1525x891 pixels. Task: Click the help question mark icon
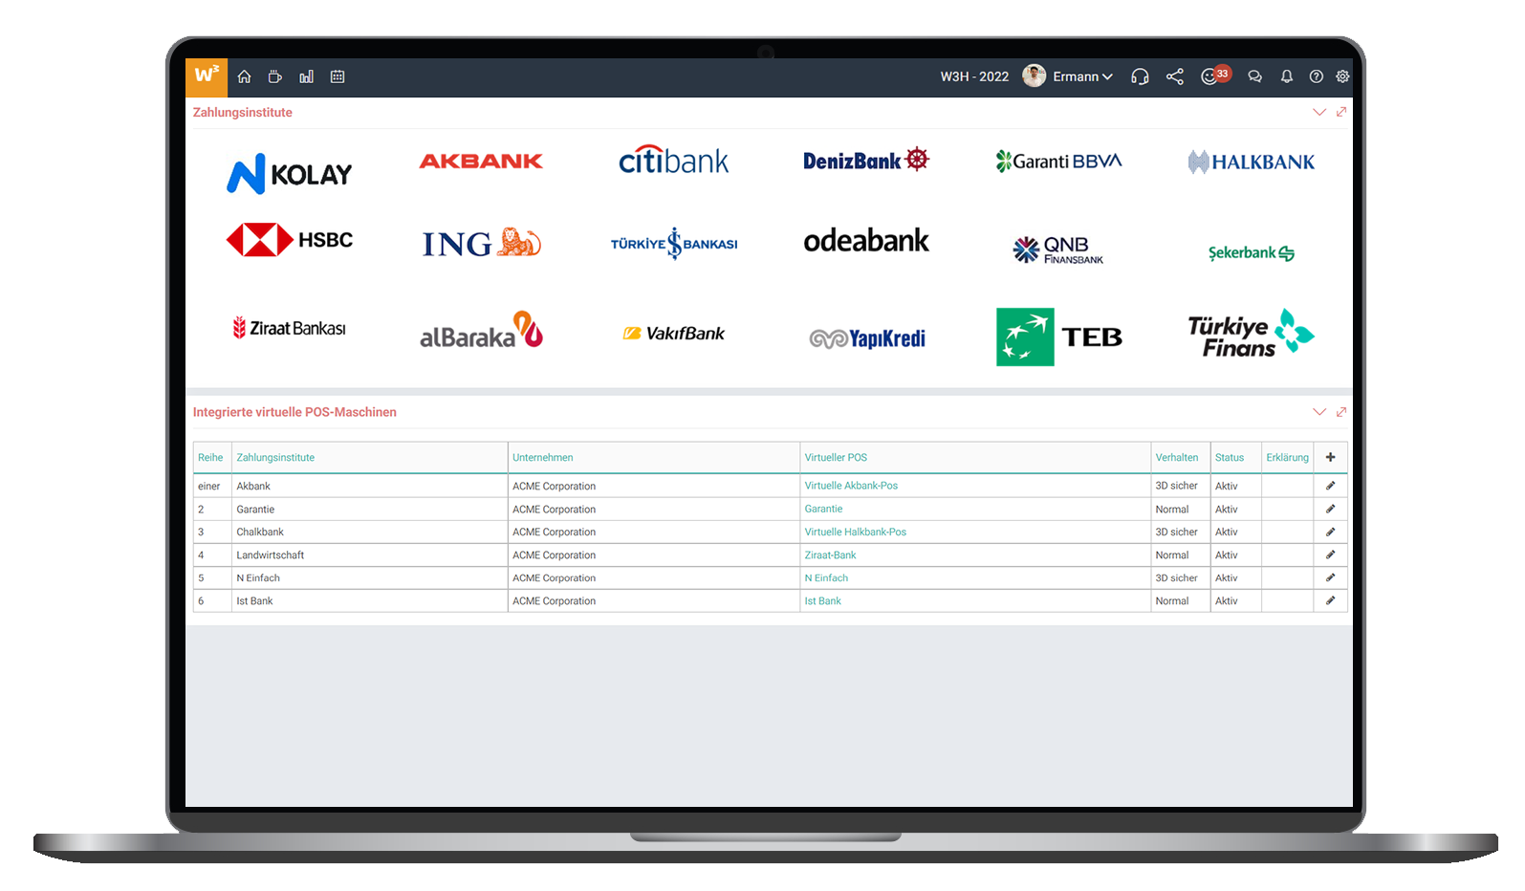(x=1317, y=76)
